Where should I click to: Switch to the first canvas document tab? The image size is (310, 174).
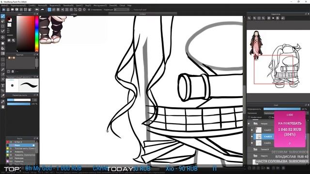[x=74, y=14]
